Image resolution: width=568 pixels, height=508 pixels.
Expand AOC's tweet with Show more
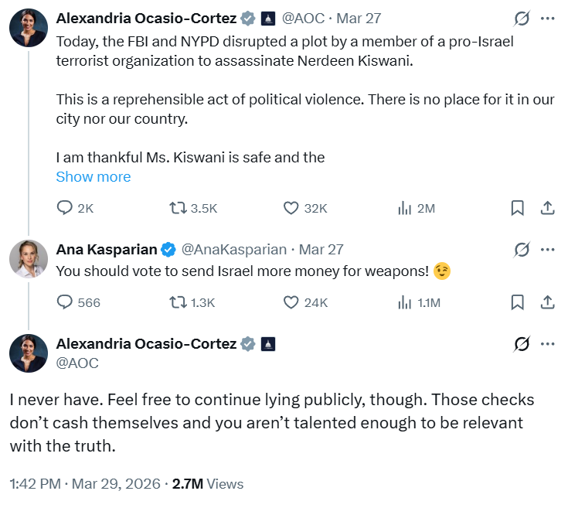[x=94, y=177]
